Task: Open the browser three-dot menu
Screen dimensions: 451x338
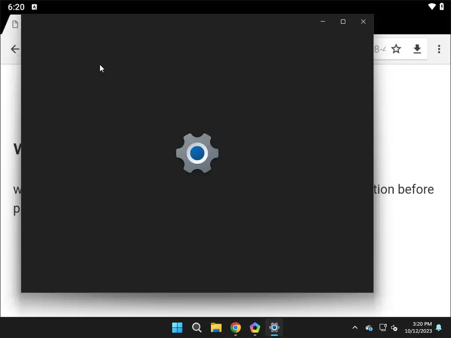Action: tap(439, 49)
